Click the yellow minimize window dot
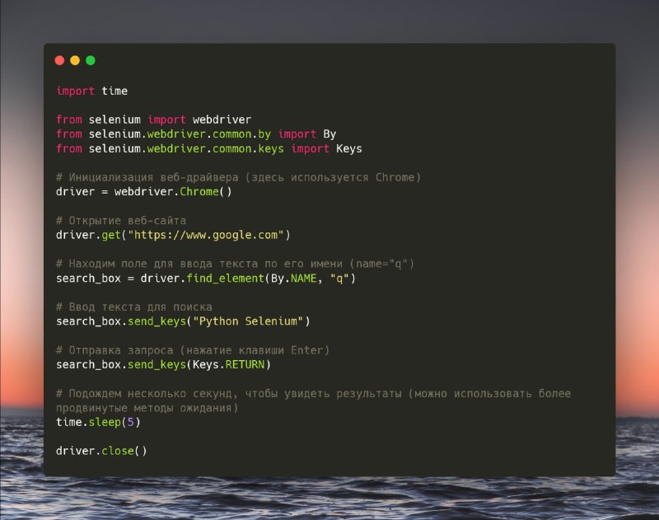The width and height of the screenshot is (659, 520). (x=75, y=60)
